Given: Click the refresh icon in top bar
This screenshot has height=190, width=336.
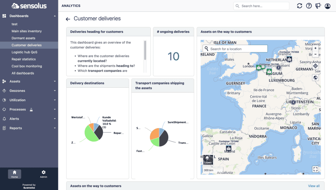Looking at the screenshot, I should (299, 6).
